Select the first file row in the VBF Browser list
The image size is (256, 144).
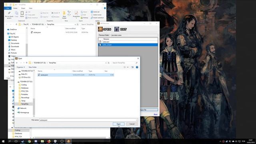coord(128,42)
